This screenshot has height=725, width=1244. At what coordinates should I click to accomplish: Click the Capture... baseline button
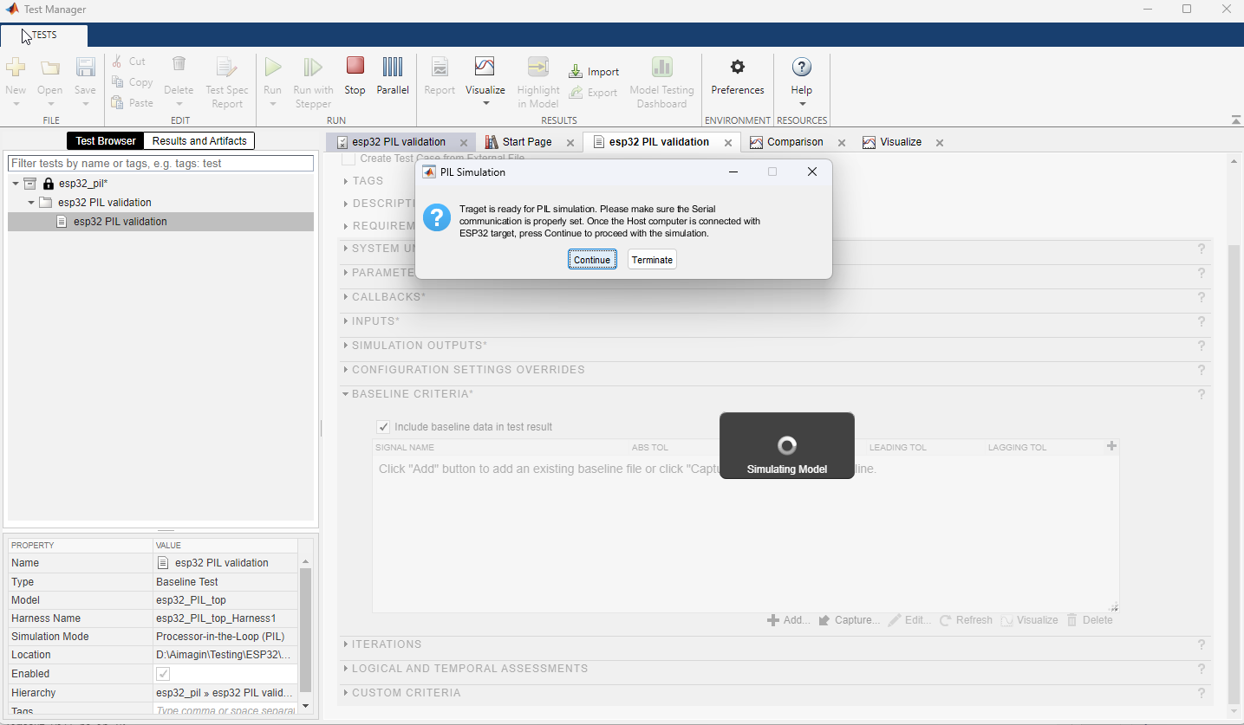point(849,620)
